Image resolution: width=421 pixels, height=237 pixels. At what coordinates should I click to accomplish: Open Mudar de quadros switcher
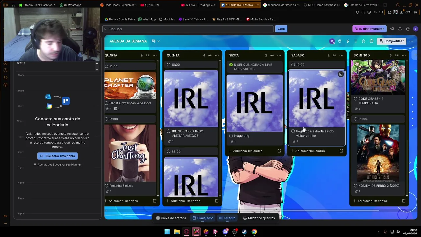(x=259, y=218)
